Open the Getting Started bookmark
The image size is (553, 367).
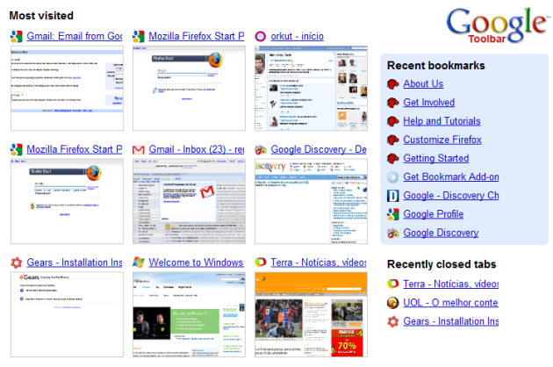[x=436, y=159]
